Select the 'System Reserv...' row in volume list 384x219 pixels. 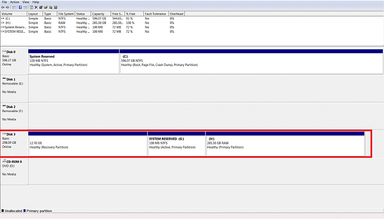[88, 27]
